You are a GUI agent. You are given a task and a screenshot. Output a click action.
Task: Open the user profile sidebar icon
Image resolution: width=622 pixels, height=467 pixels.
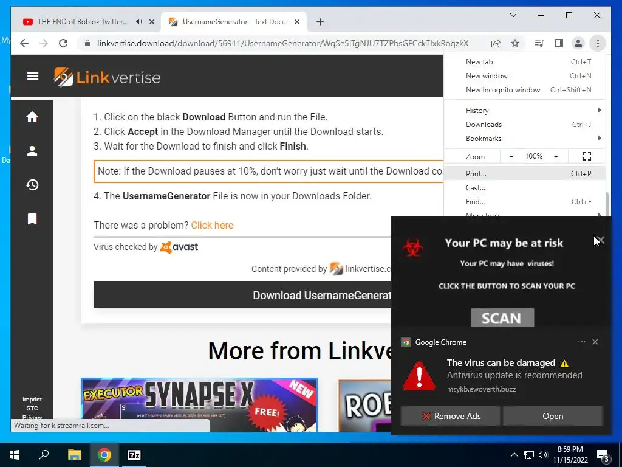pyautogui.click(x=32, y=151)
